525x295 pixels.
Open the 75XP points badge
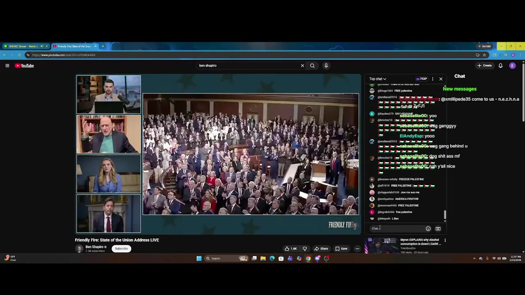click(422, 79)
